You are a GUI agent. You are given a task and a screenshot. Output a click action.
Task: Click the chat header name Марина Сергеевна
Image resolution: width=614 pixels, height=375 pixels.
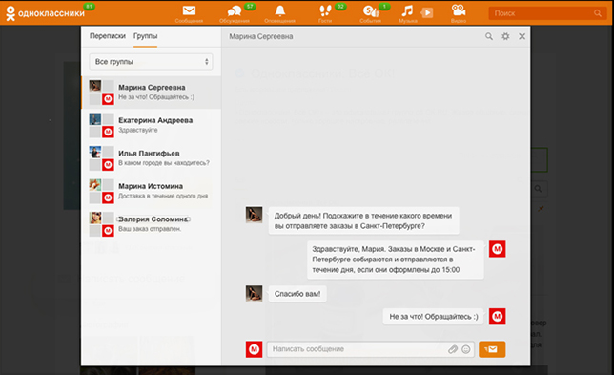click(x=261, y=36)
